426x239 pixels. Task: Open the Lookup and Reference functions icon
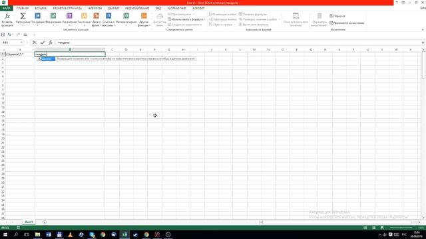(x=108, y=16)
